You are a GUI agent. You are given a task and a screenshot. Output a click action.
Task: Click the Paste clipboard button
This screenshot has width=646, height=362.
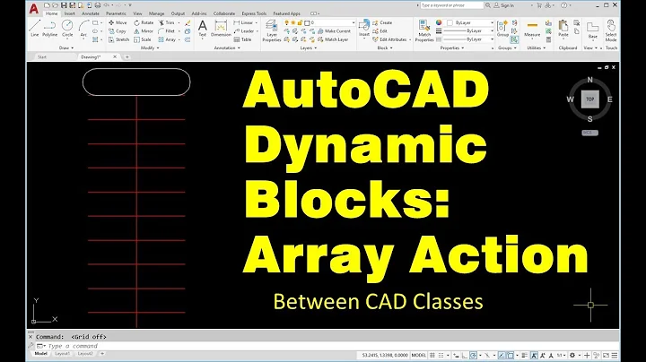pos(563,29)
